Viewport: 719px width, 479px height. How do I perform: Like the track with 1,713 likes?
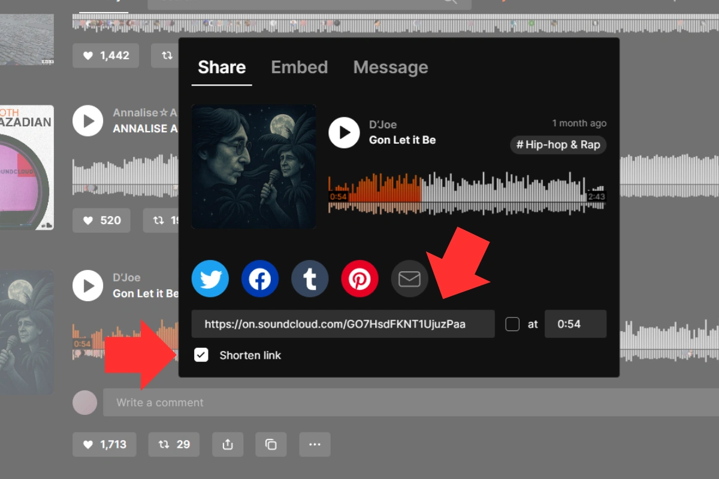(x=104, y=444)
